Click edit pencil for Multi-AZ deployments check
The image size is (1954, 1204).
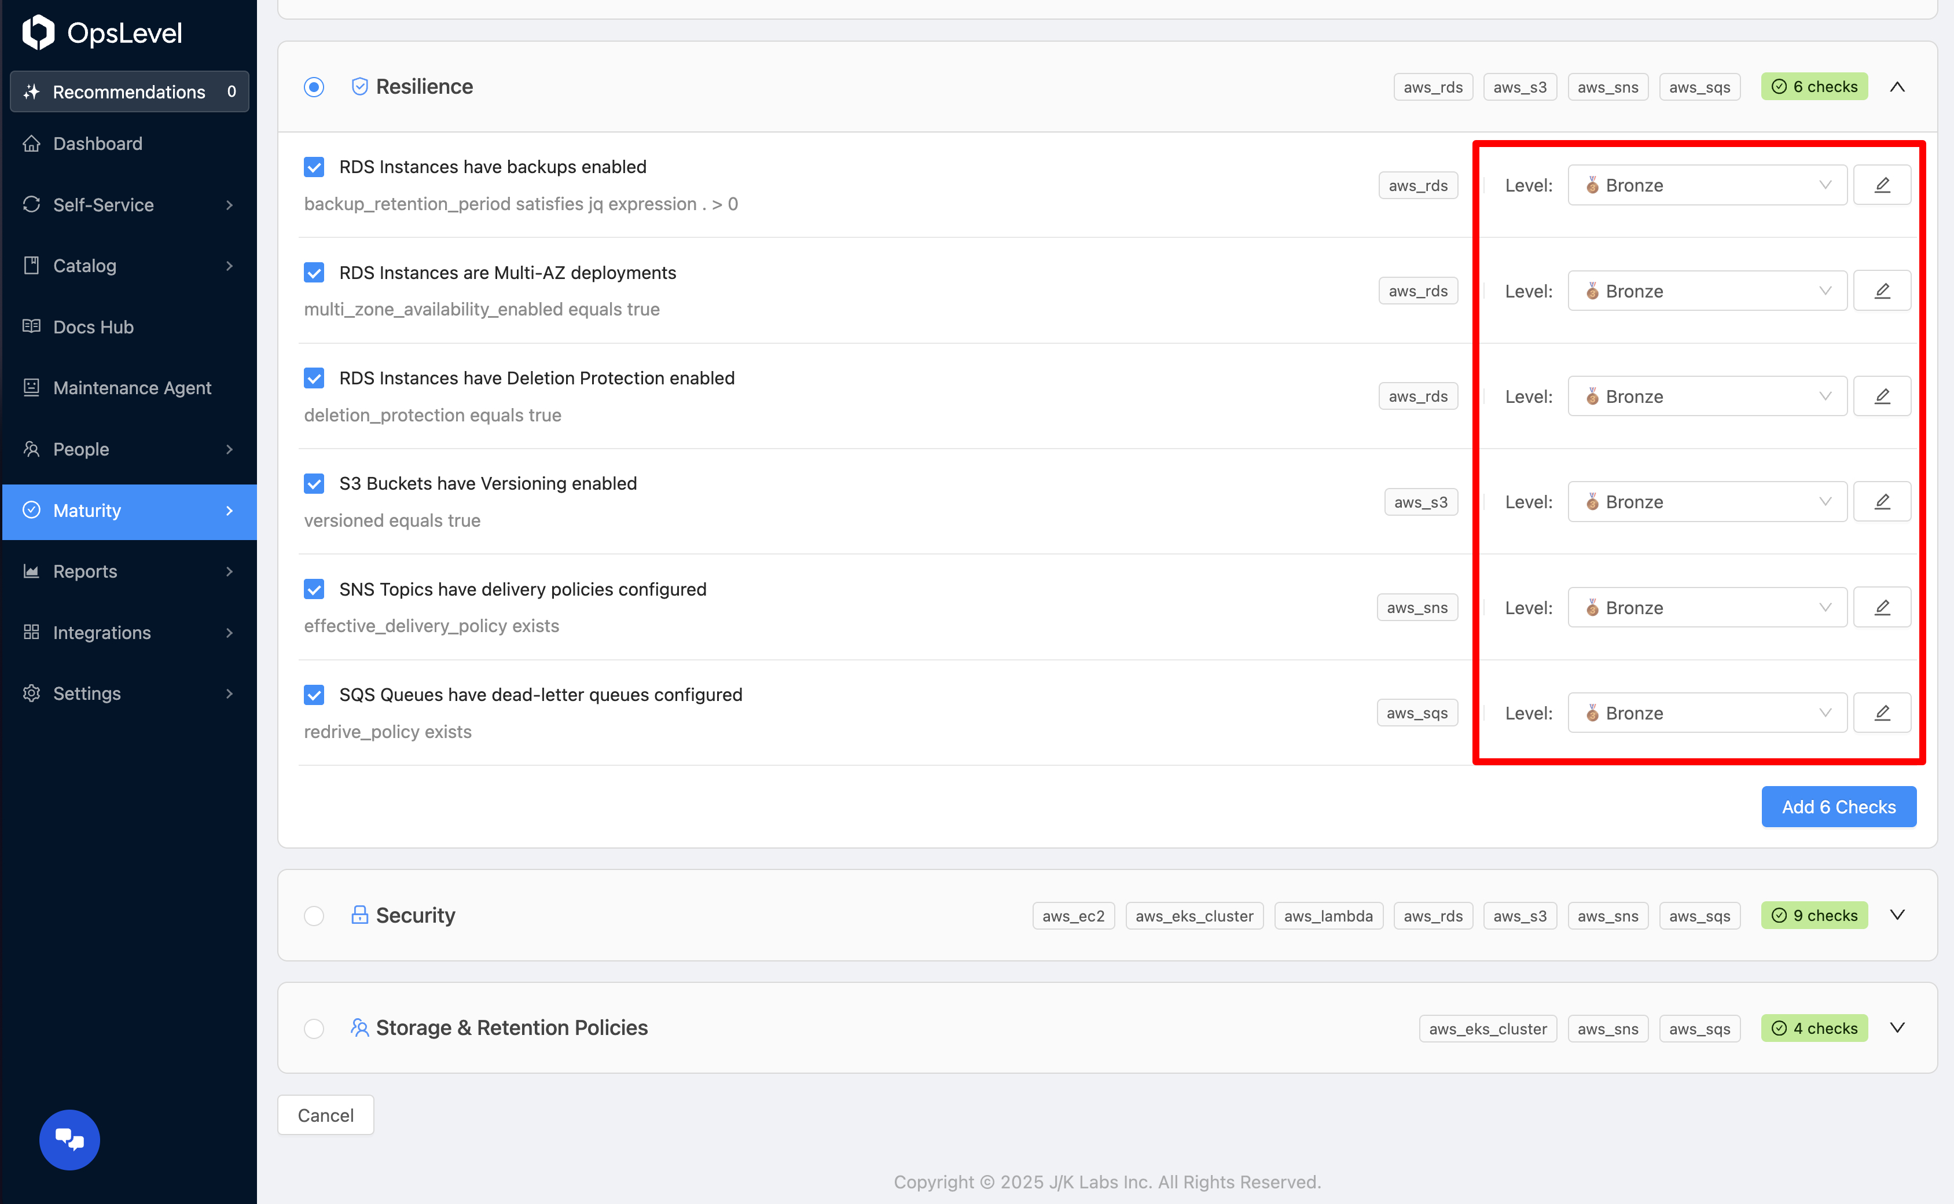pyautogui.click(x=1882, y=291)
